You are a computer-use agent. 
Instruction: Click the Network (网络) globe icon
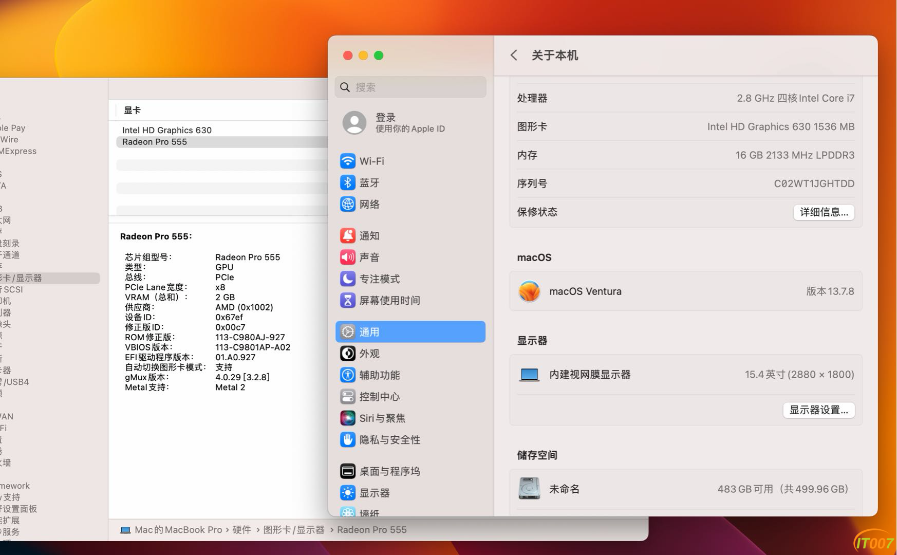(348, 204)
